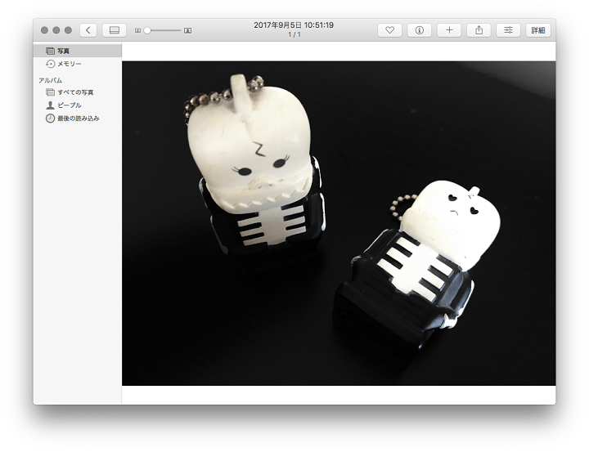This screenshot has height=452, width=589.
Task: Open ピープル album
Action: tap(78, 105)
